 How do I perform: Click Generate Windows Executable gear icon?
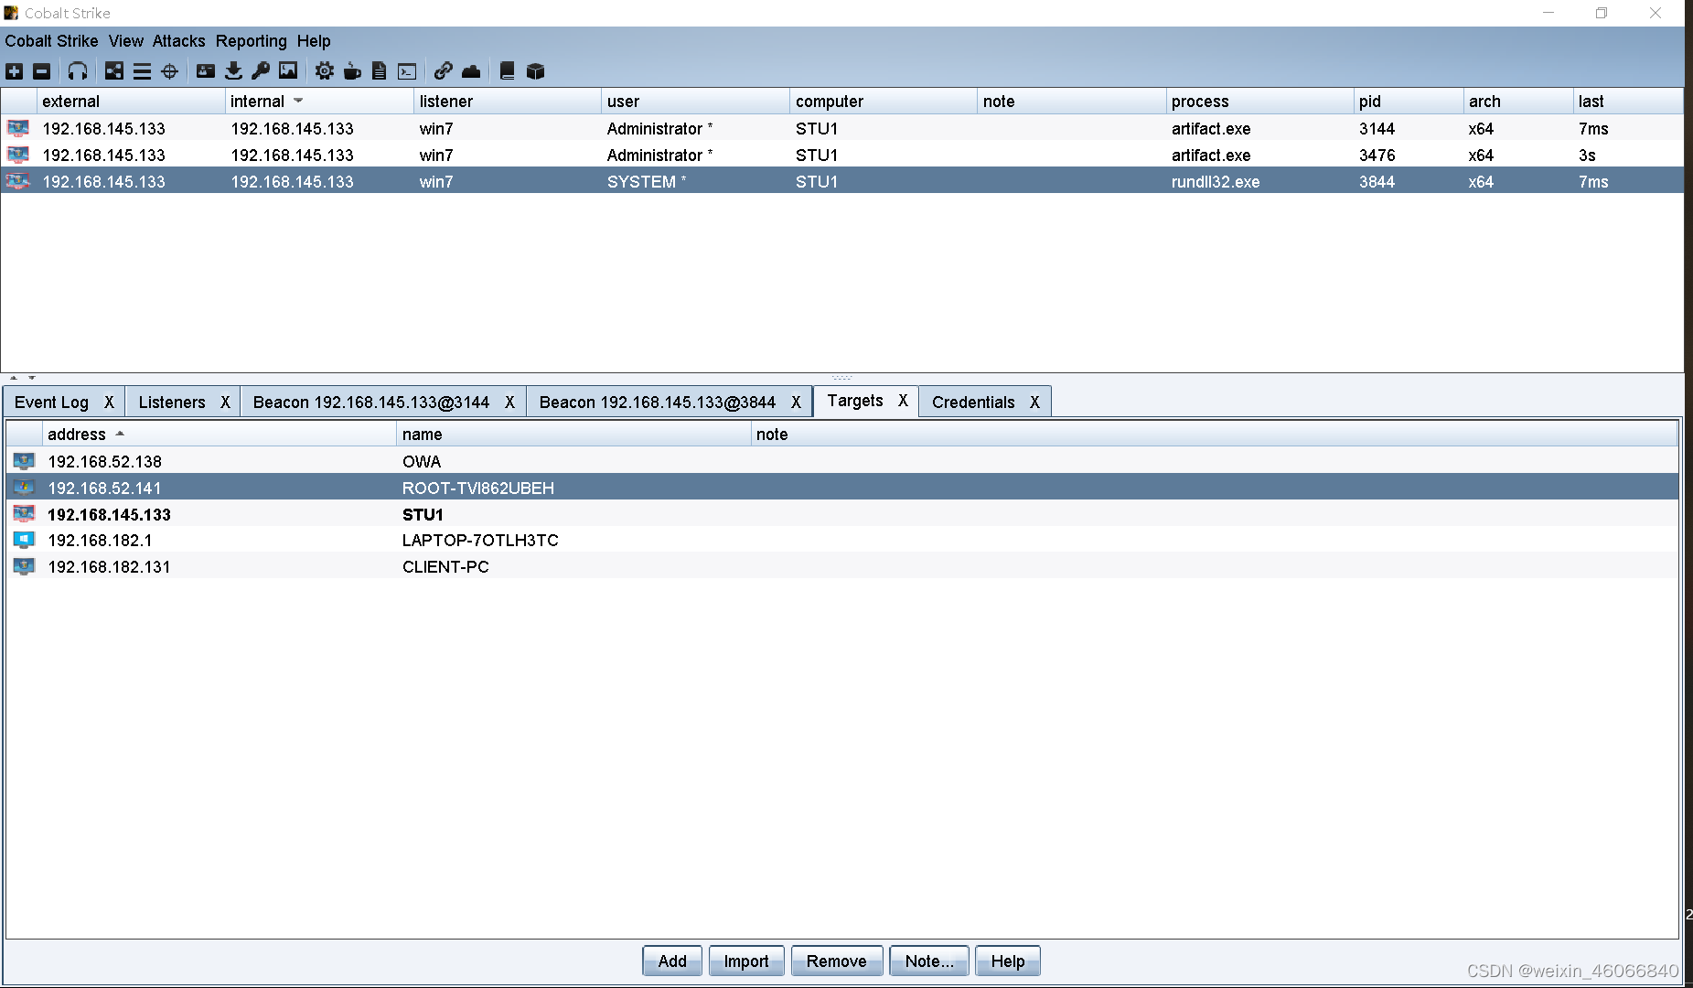[x=325, y=71]
